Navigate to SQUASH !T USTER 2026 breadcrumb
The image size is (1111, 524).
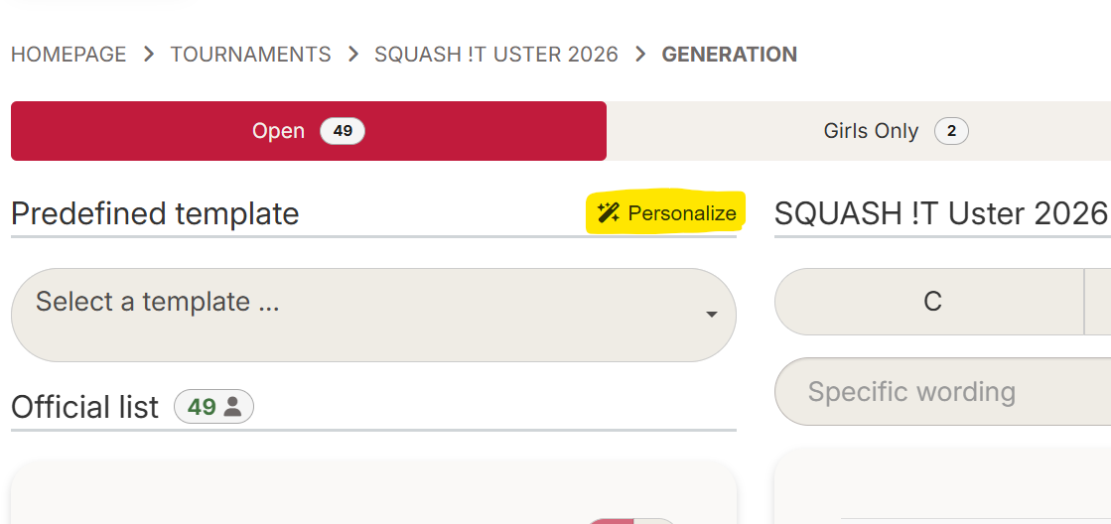[x=495, y=55]
